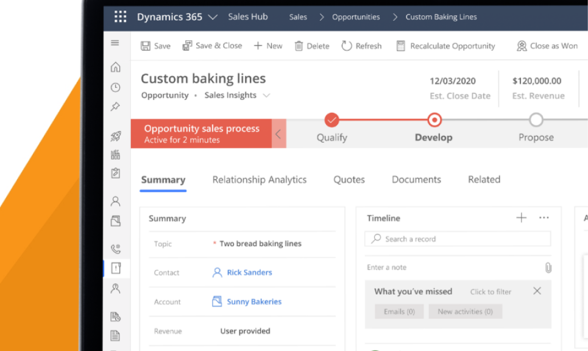Select Opportunities icon in sidebar
This screenshot has height=351, width=588.
(x=116, y=268)
